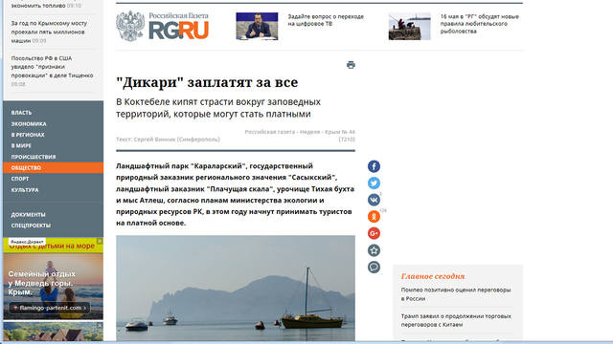613x344 pixels.
Task: Click the Яндекс.Директ ad label
Action: click(27, 242)
